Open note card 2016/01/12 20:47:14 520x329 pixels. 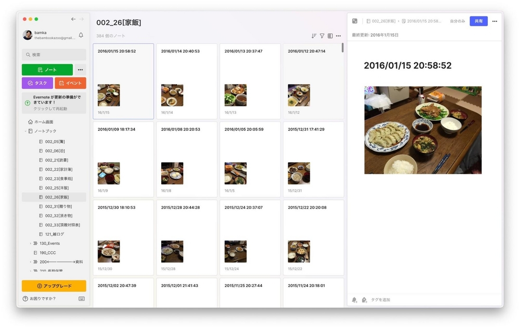(x=313, y=81)
